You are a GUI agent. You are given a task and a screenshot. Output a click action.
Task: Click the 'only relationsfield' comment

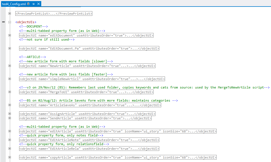point(64,144)
